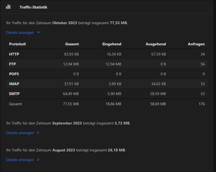
Task: Click the Gesamt column header
Action: tap(72, 44)
